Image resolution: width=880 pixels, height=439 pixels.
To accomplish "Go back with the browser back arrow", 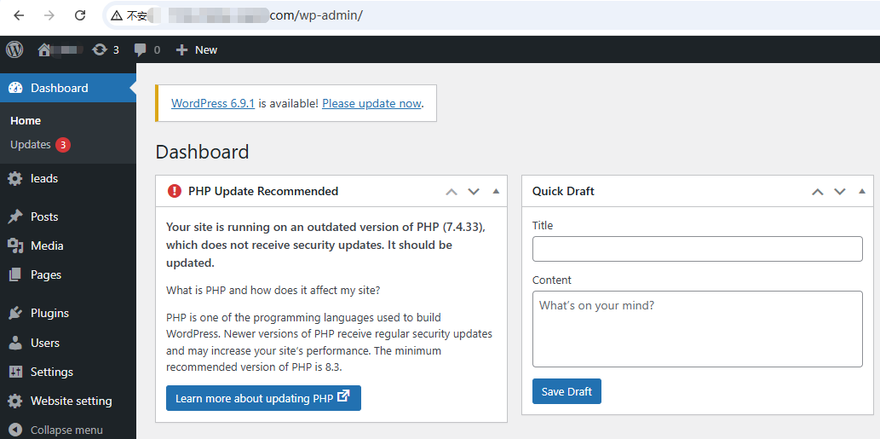I will (19, 15).
